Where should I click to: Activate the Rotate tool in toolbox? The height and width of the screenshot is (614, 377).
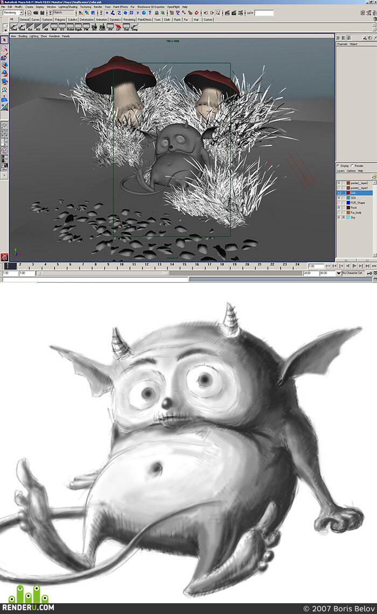pyautogui.click(x=4, y=73)
